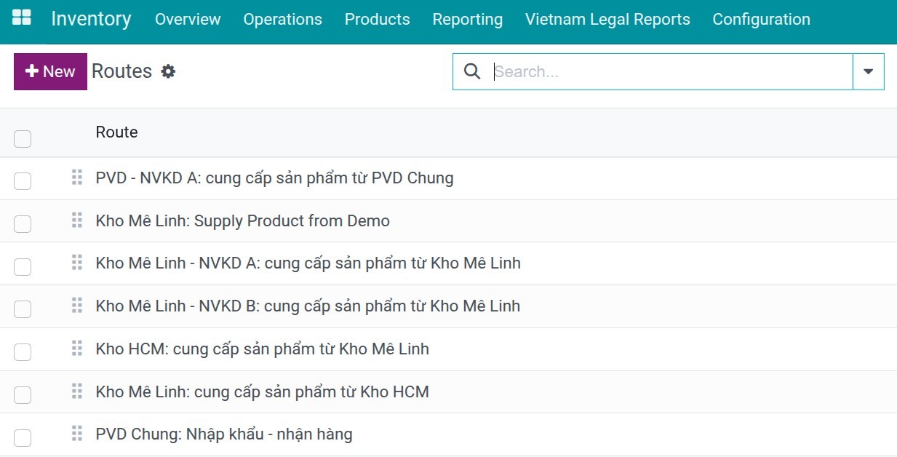897x457 pixels.
Task: Click the New button
Action: (x=50, y=71)
